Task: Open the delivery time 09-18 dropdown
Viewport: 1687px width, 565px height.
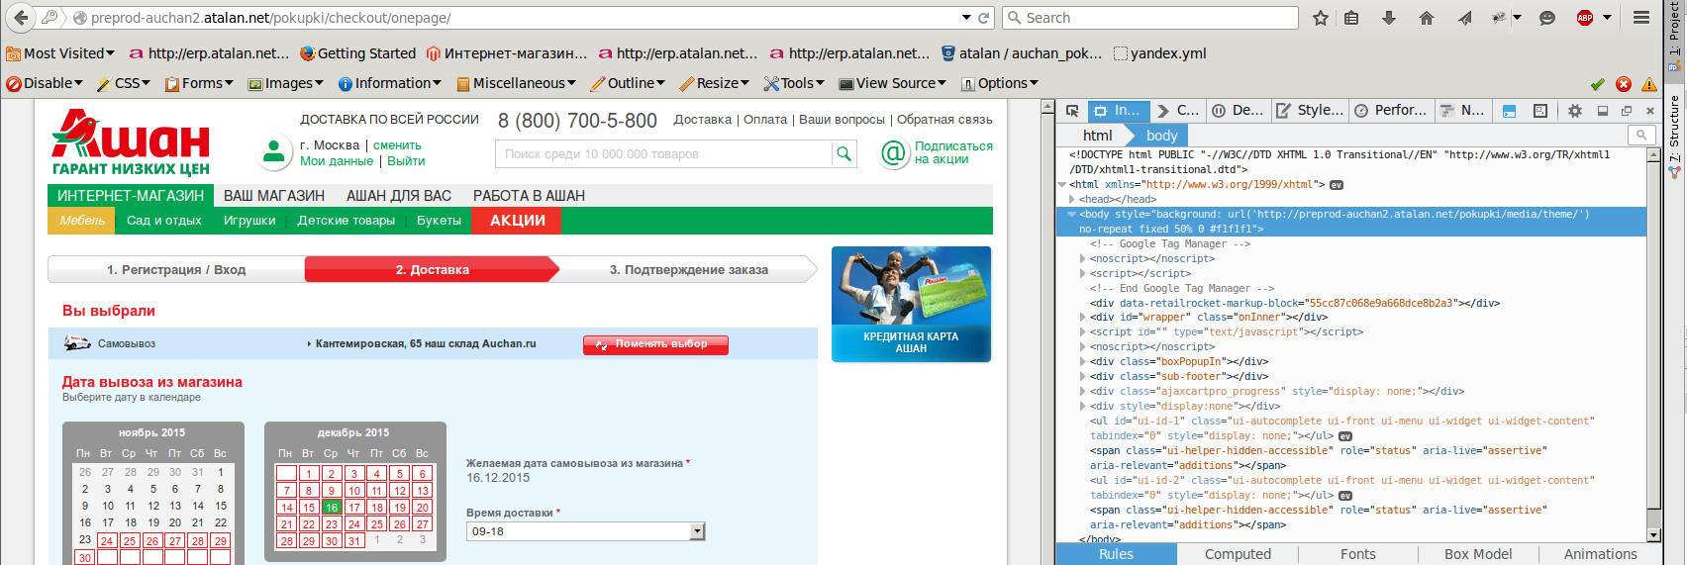Action: [585, 531]
